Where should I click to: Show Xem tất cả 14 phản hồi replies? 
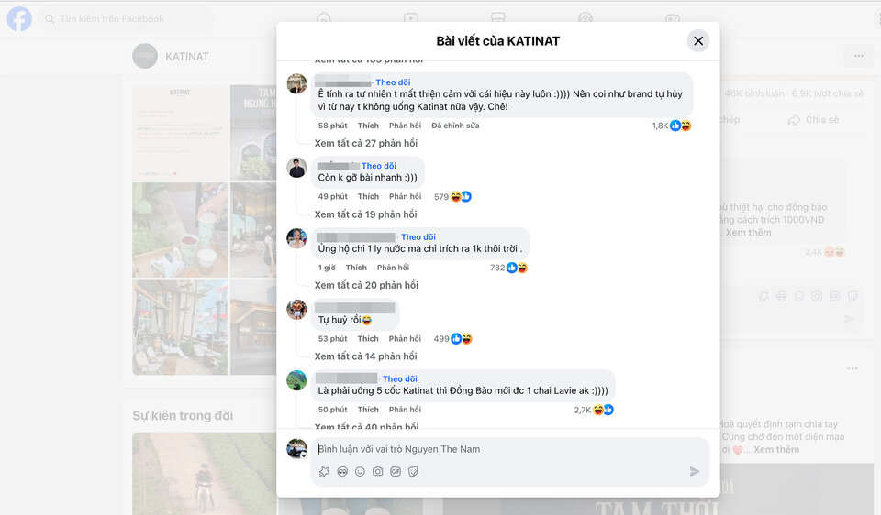pyautogui.click(x=366, y=356)
